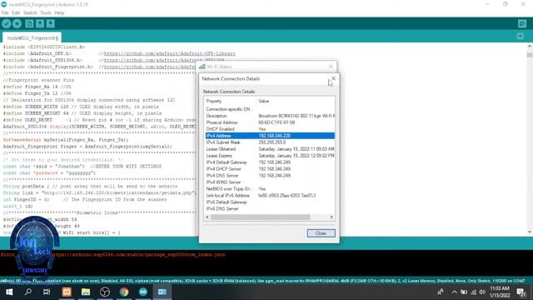533x300 pixels.
Task: Click the details list right scroll arrow
Action: pos(331,217)
